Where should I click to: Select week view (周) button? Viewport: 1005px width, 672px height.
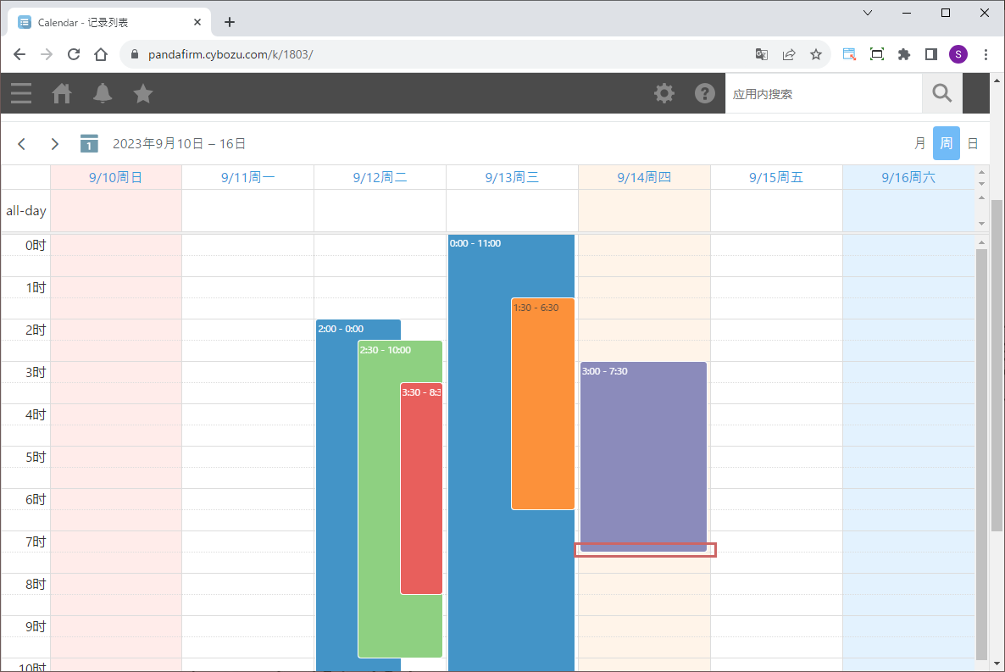pos(946,144)
